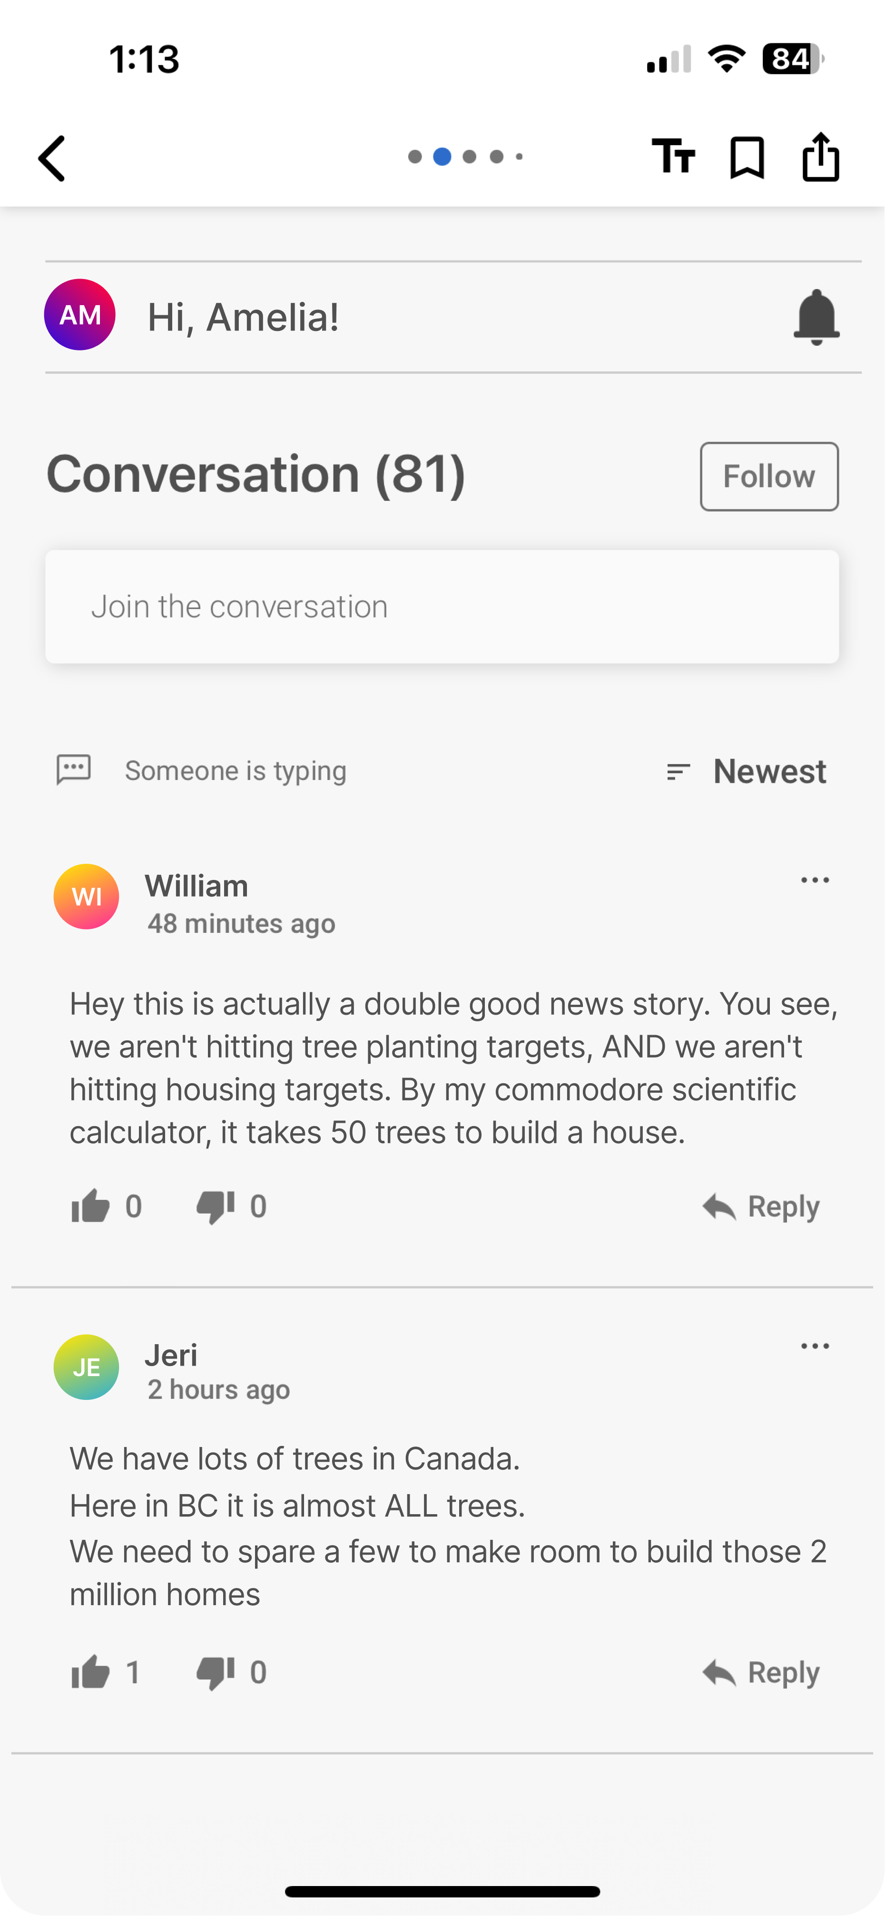Reply to Jeri's comment
The width and height of the screenshot is (885, 1917).
[761, 1672]
